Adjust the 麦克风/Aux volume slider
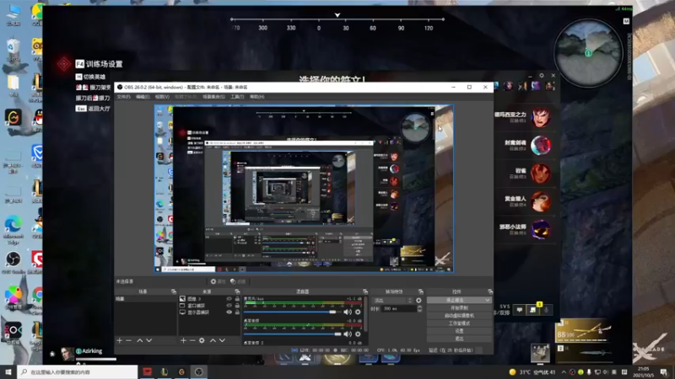The image size is (675, 379). pos(292,312)
